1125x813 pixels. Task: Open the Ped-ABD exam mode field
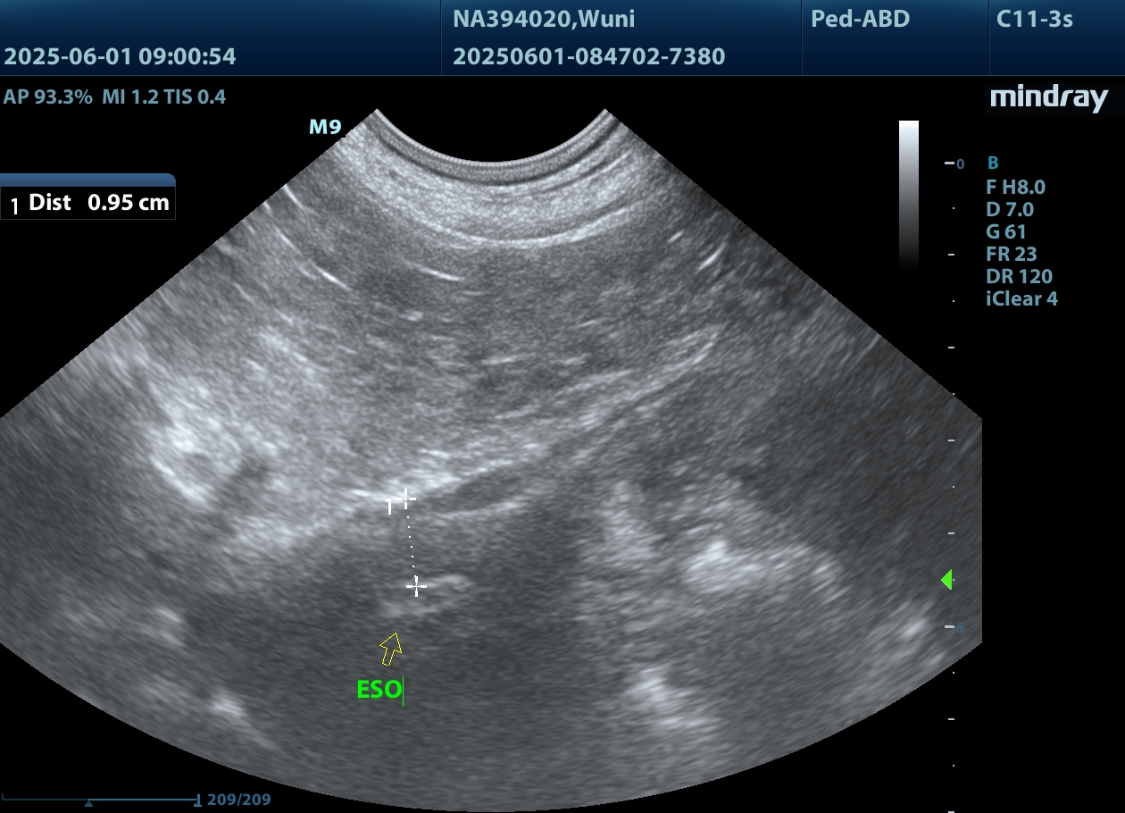[860, 19]
